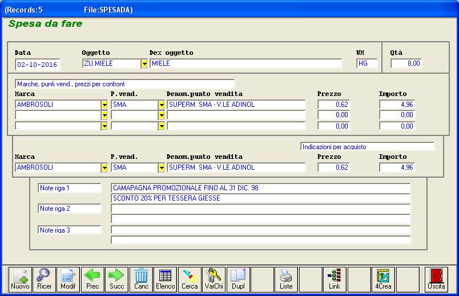Viewport: 459px width, 296px height.
Task: Click the first-row Marca field AMBROSOLI
Action: [x=58, y=105]
